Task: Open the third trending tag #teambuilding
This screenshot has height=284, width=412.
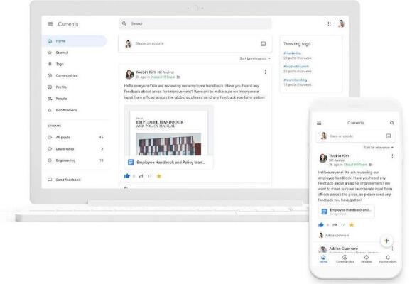Action: pos(295,80)
